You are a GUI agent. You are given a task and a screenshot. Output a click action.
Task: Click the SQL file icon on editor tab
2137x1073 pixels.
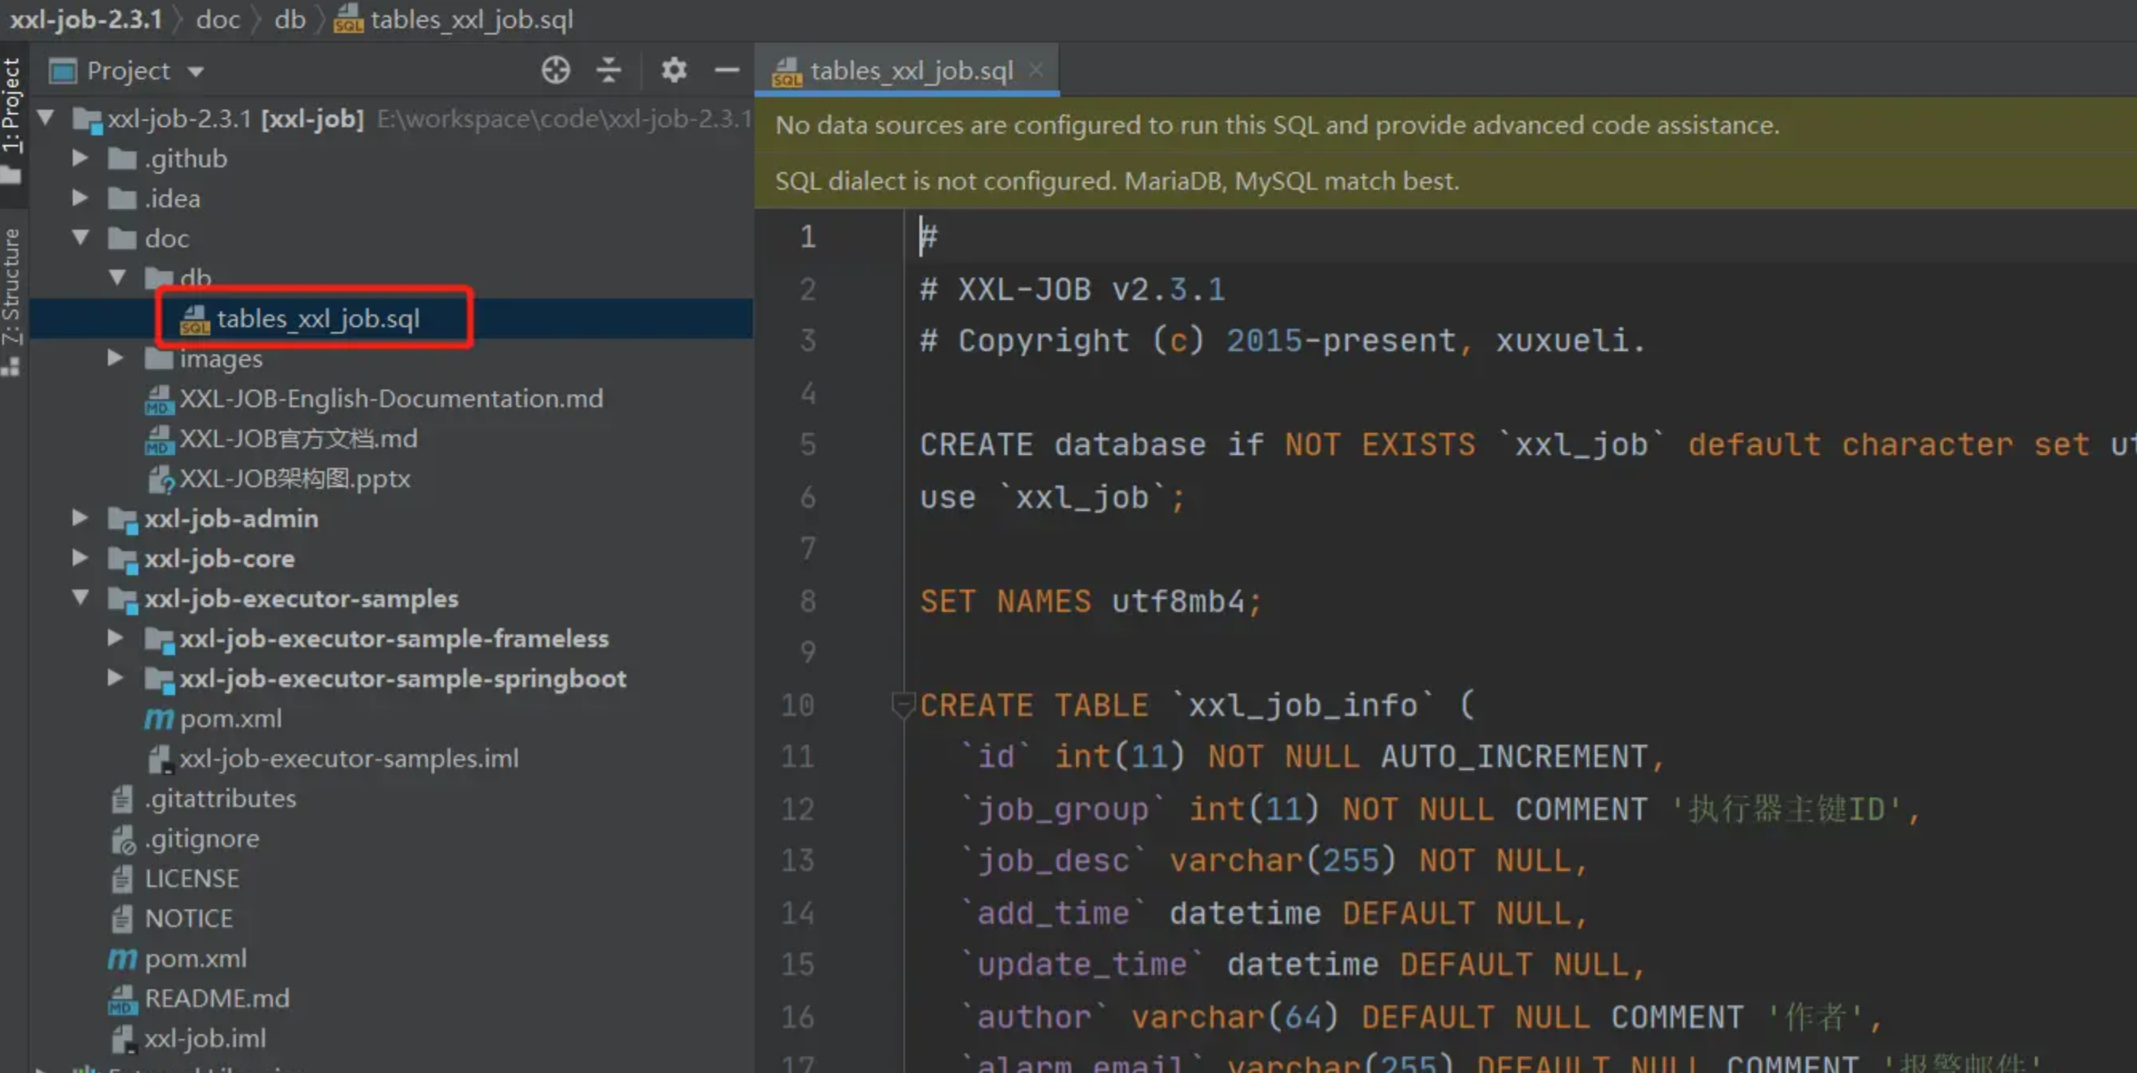coord(786,72)
